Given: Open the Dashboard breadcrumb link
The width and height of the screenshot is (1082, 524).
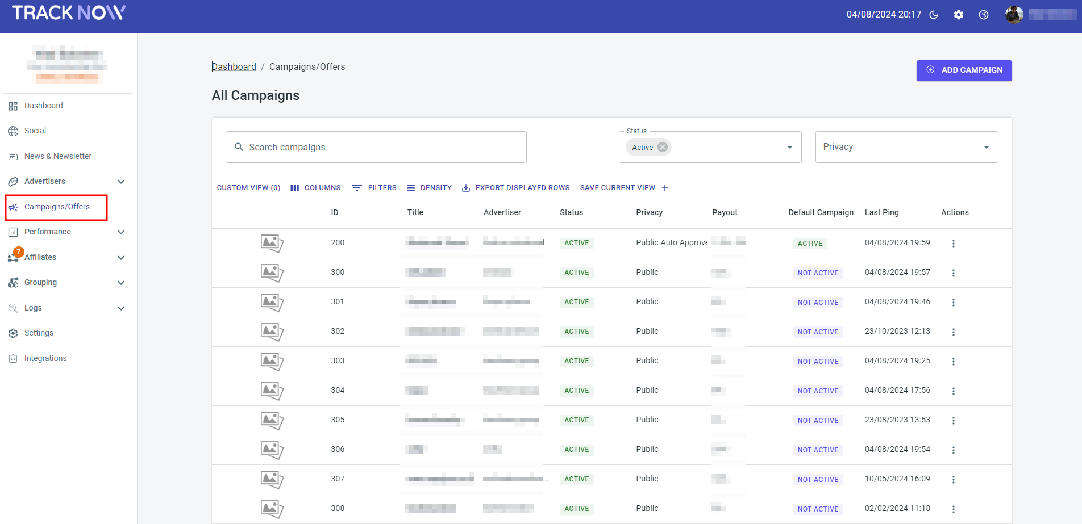Looking at the screenshot, I should point(234,66).
